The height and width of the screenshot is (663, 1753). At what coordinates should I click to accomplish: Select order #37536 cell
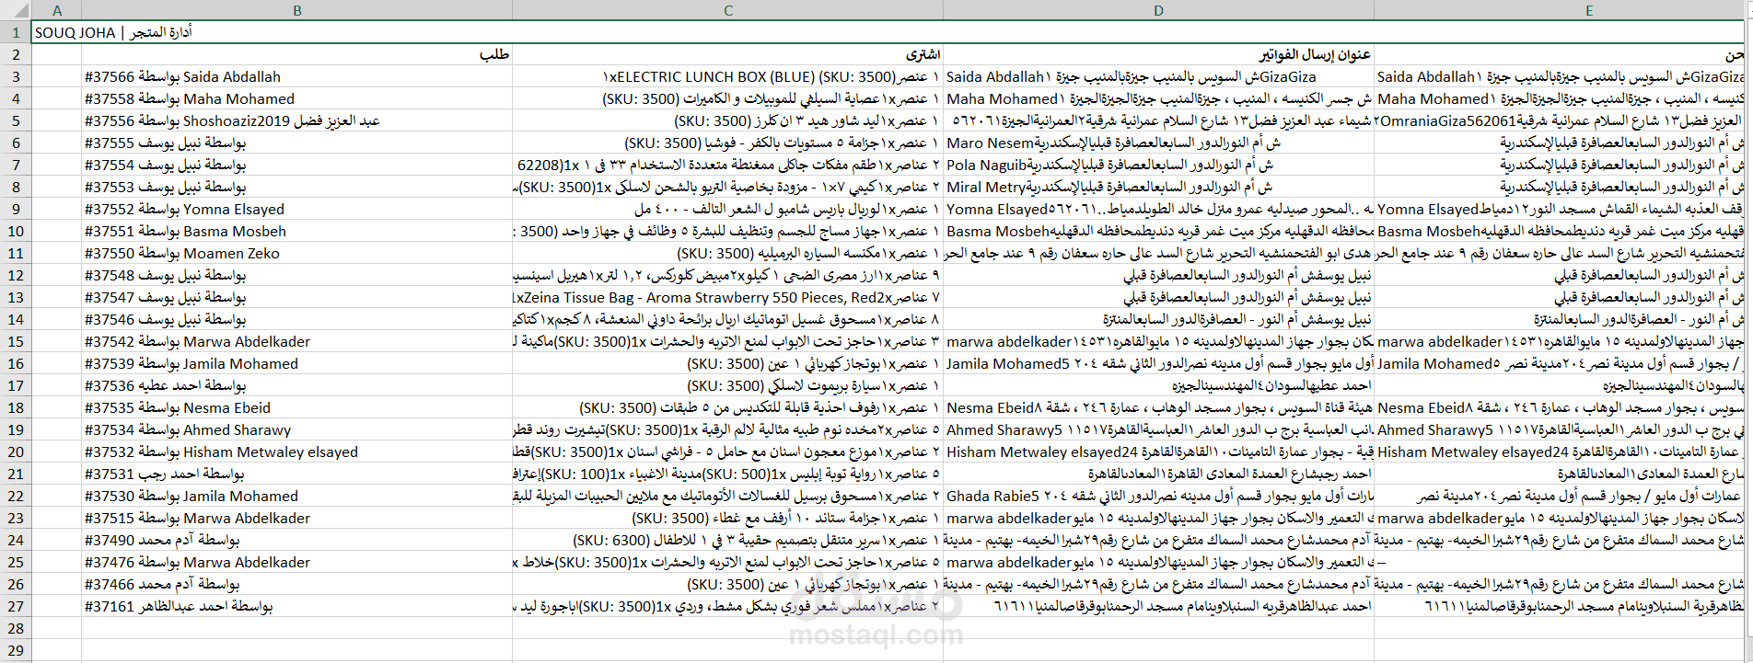coord(296,385)
